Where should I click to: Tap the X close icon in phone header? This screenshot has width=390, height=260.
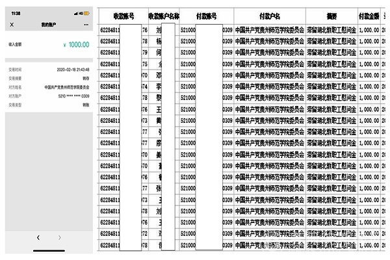pyautogui.click(x=12, y=23)
